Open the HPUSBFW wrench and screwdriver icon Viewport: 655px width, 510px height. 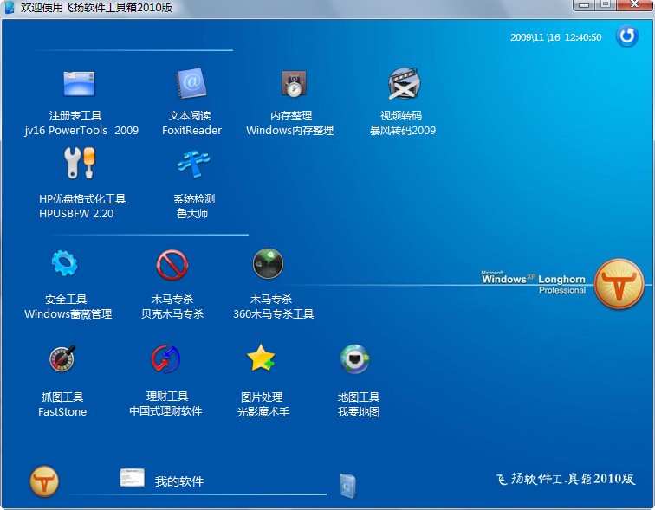pos(80,163)
